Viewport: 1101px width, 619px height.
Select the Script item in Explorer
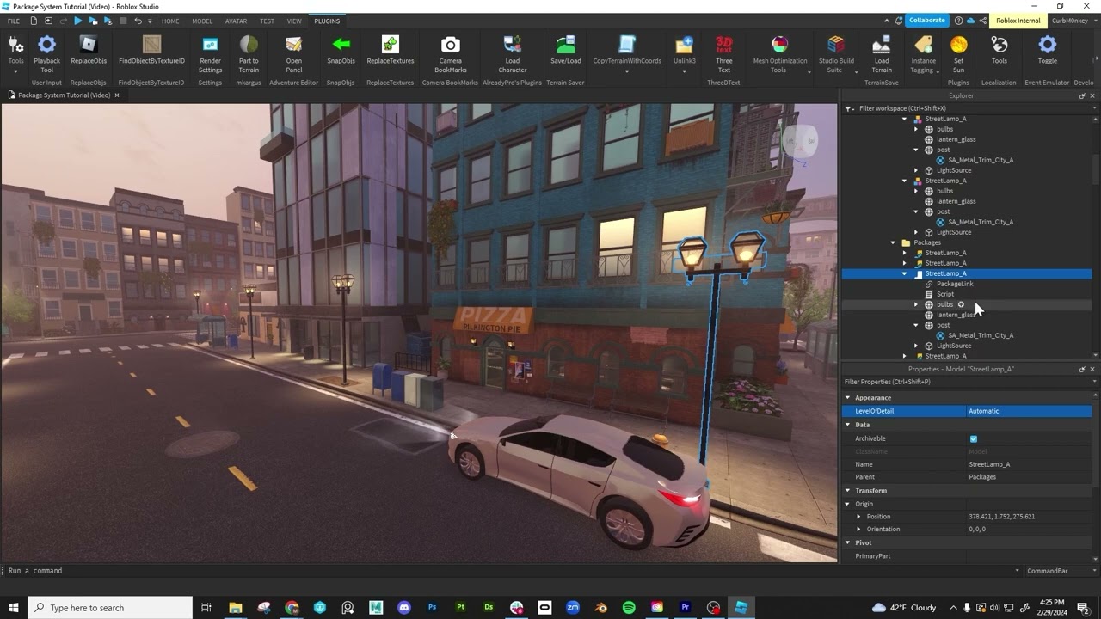coord(945,294)
